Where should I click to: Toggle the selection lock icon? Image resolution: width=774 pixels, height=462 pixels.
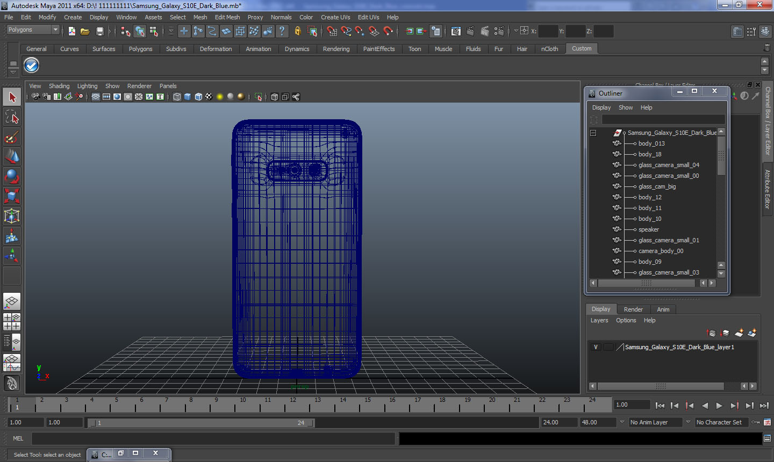[297, 31]
